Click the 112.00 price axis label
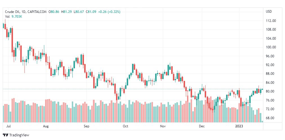The image size is (285, 140). pyautogui.click(x=271, y=21)
